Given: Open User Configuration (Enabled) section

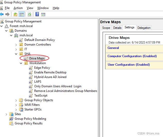Looking at the screenshot, I should (x=129, y=65).
